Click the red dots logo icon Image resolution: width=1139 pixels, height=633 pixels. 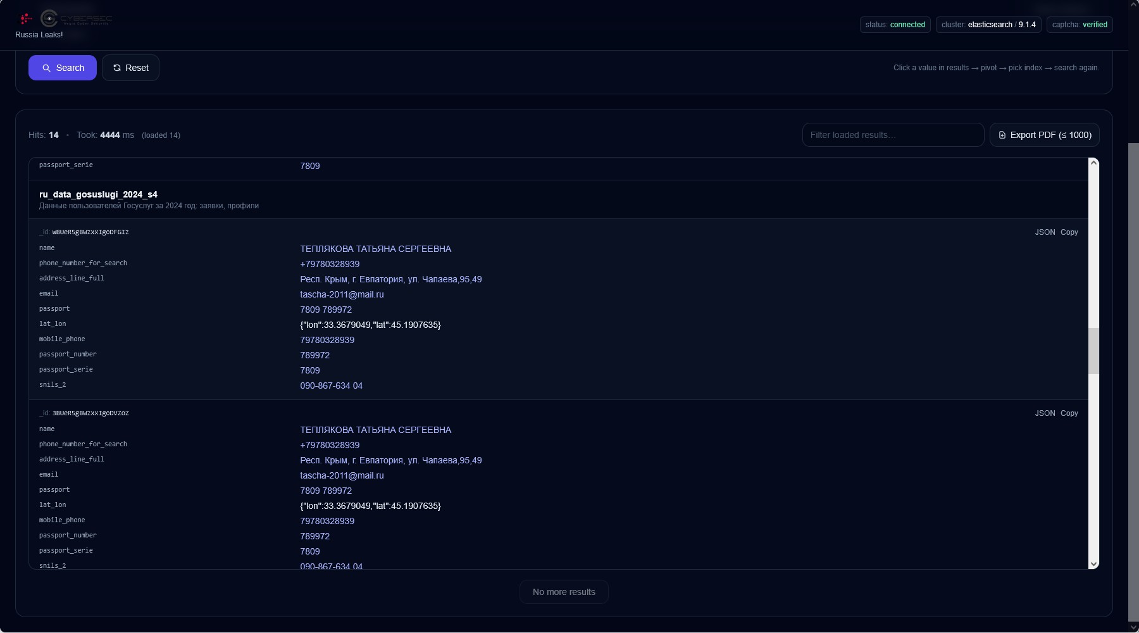[26, 18]
